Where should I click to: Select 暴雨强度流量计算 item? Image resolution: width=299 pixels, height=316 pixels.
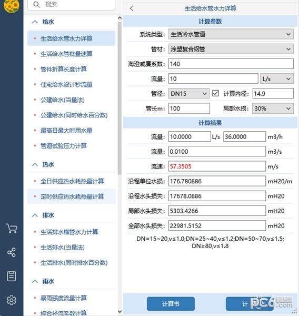pos(71,298)
